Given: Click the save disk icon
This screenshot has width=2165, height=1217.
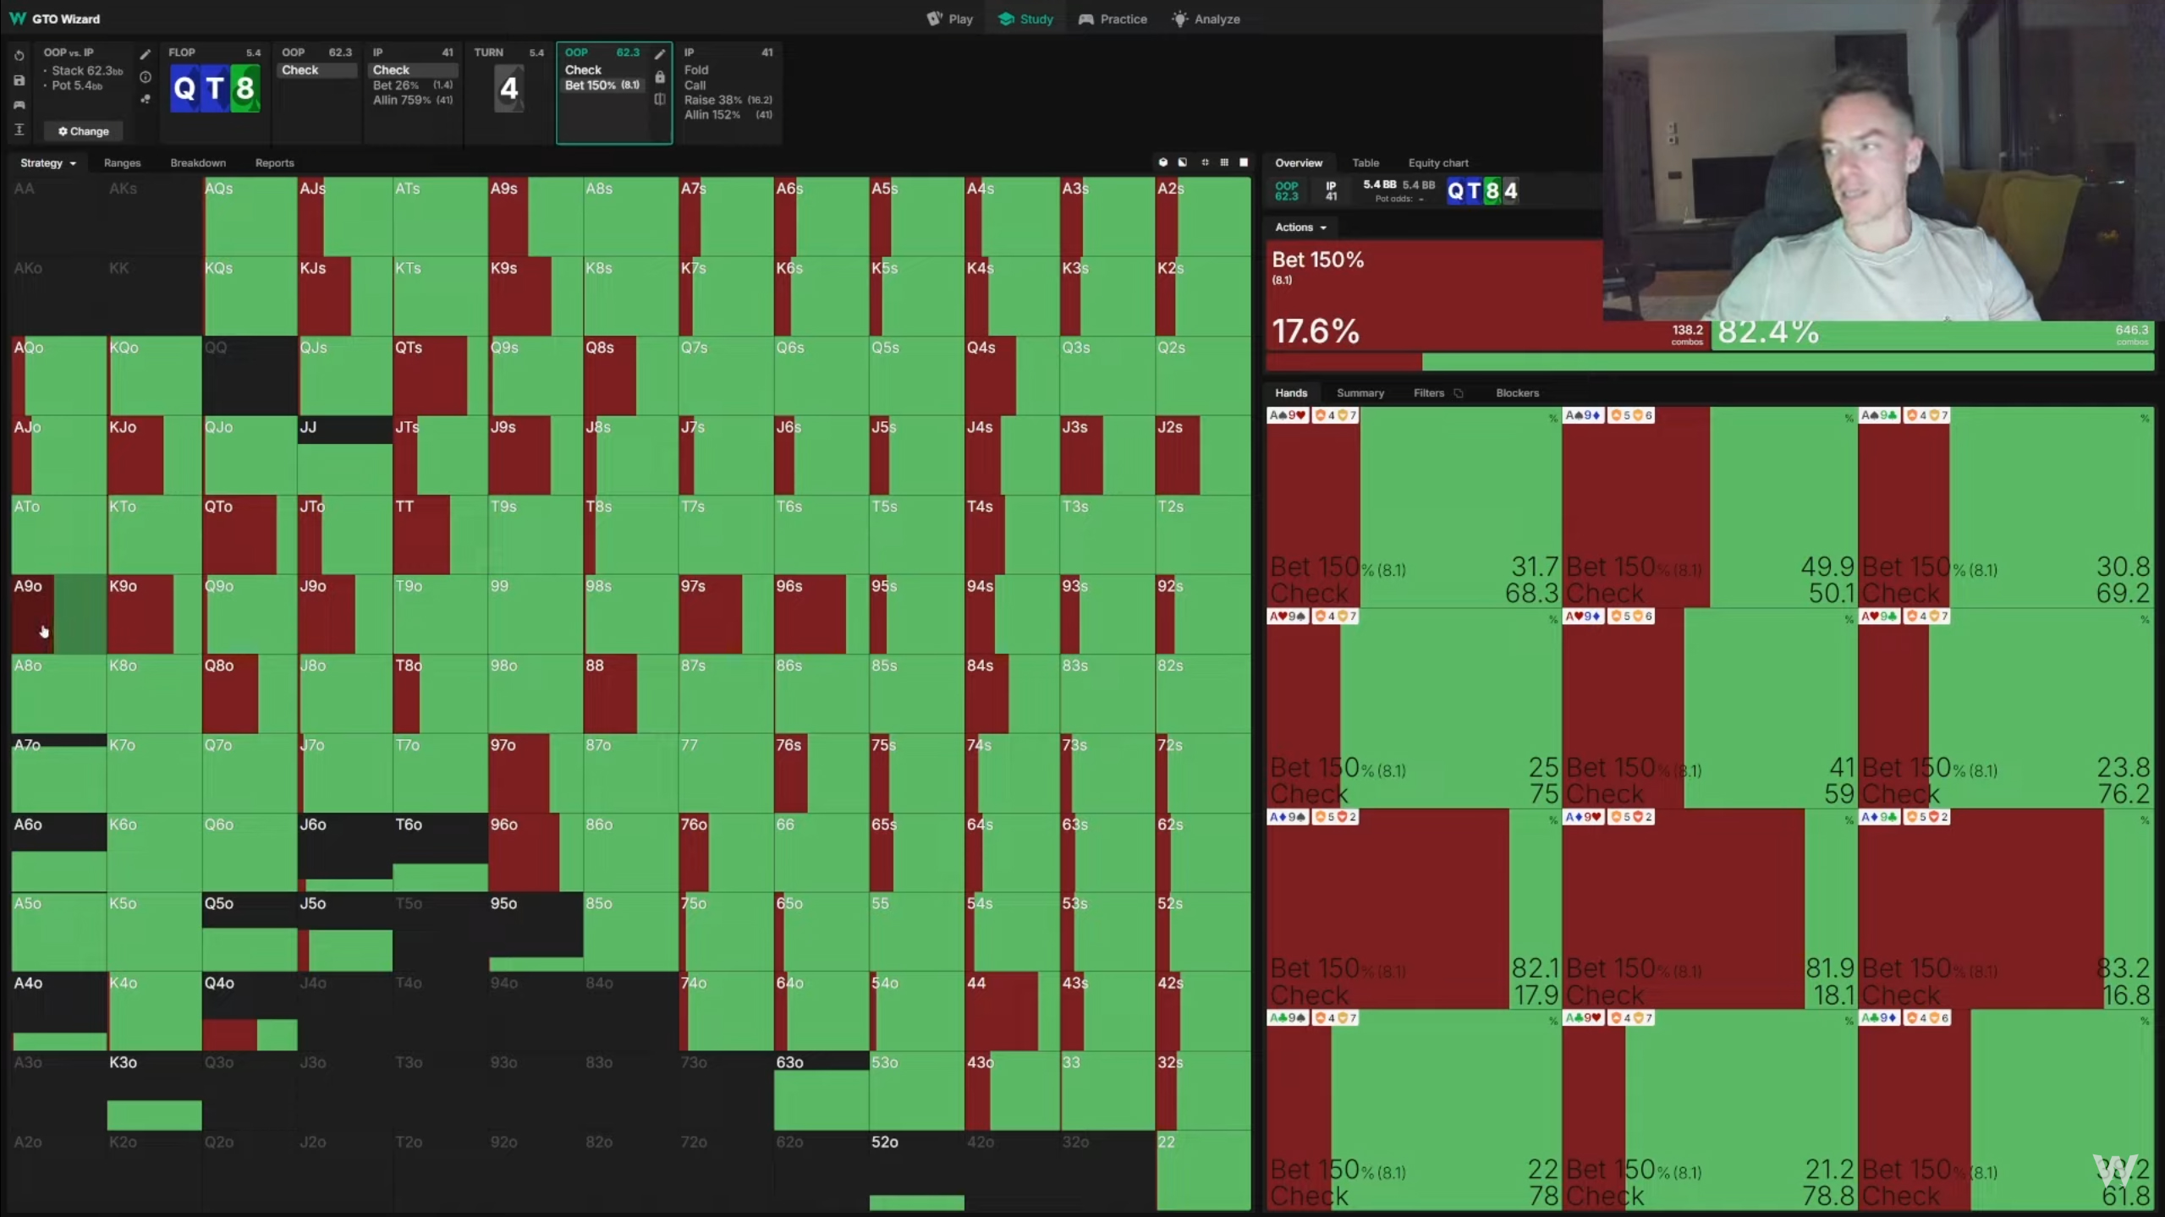Looking at the screenshot, I should 19,80.
